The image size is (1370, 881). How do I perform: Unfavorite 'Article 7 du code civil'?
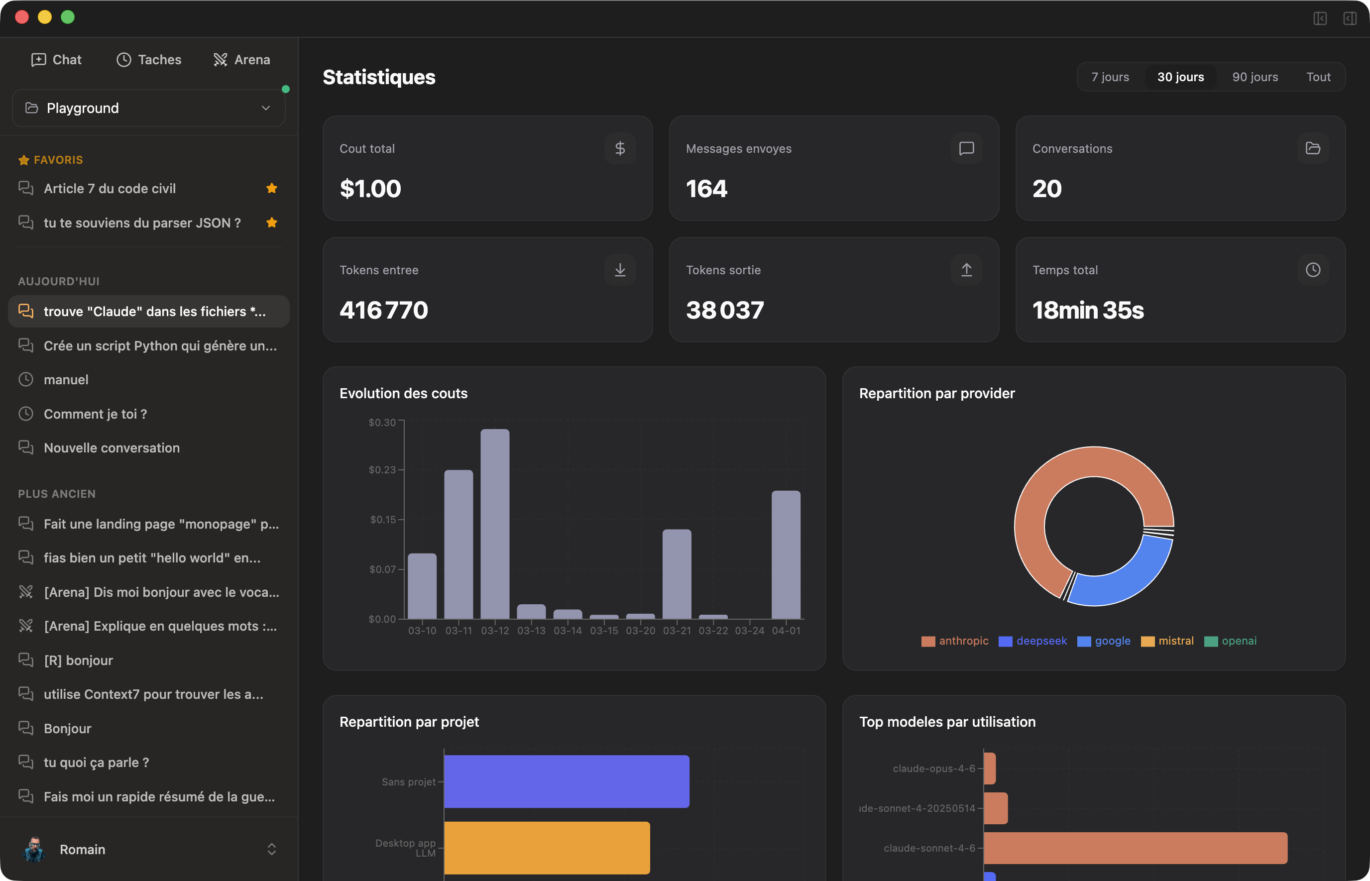tap(272, 188)
